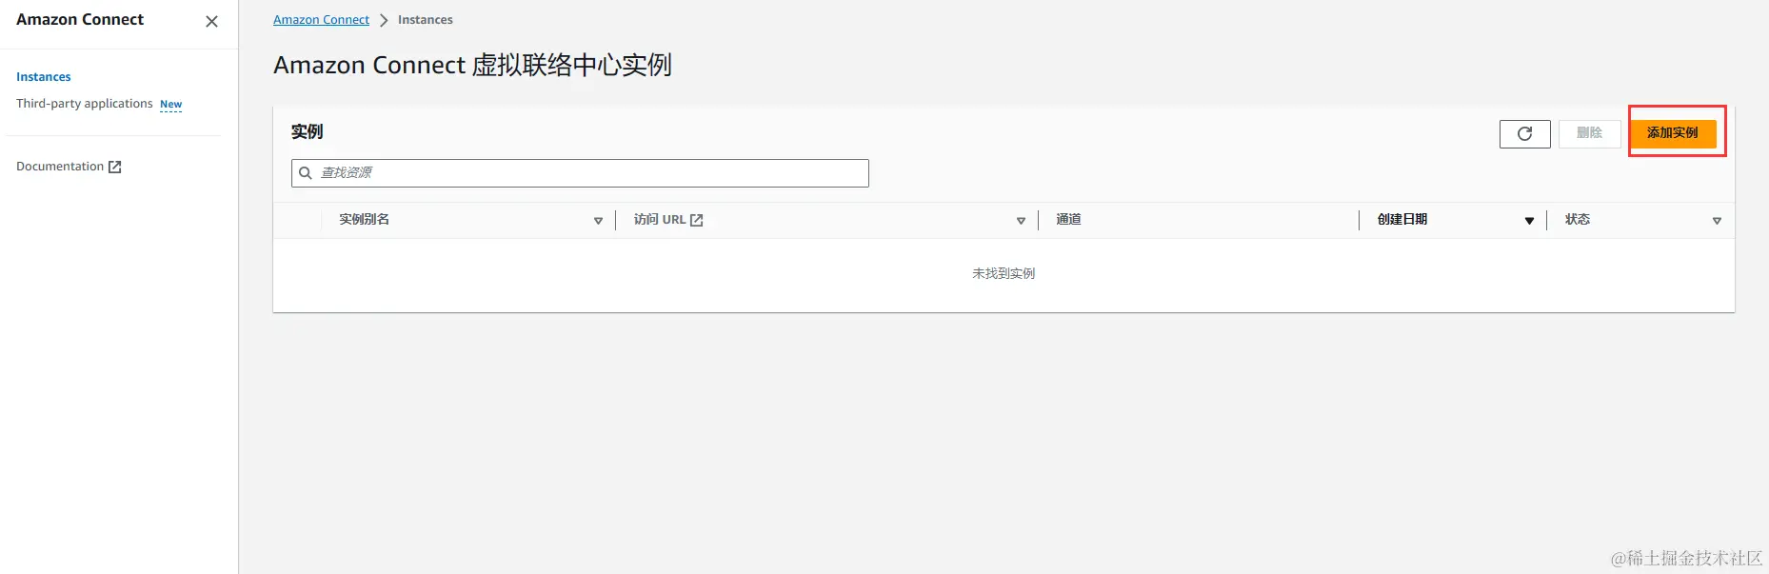
Task: Open the Documentation external link
Action: click(69, 167)
